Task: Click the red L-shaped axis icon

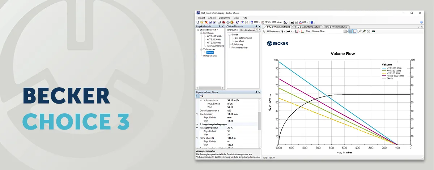Action: [302, 31]
